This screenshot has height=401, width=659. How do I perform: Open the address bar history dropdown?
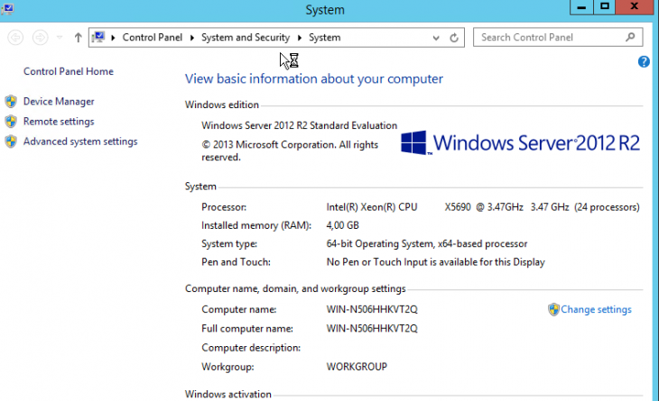click(x=436, y=38)
